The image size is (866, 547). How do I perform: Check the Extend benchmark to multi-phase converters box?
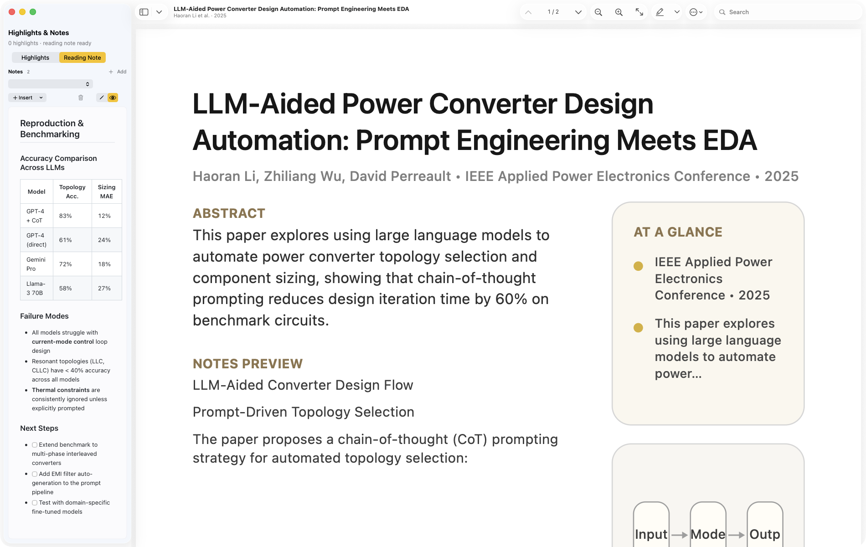[x=35, y=445]
